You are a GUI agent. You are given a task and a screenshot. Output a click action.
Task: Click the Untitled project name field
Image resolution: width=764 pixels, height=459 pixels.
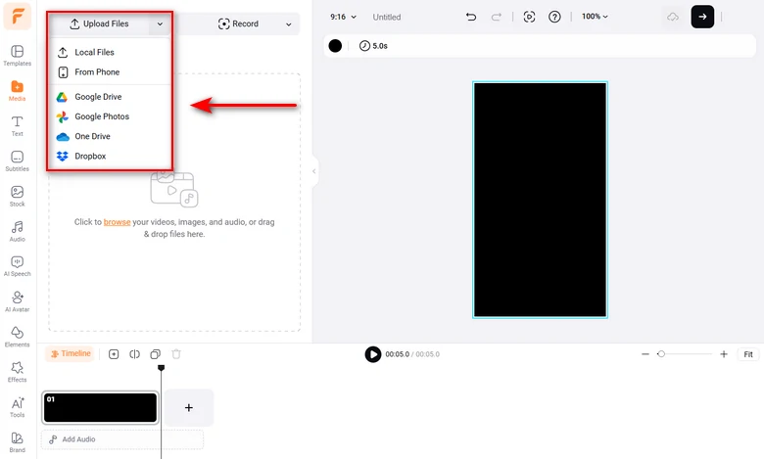coord(387,17)
